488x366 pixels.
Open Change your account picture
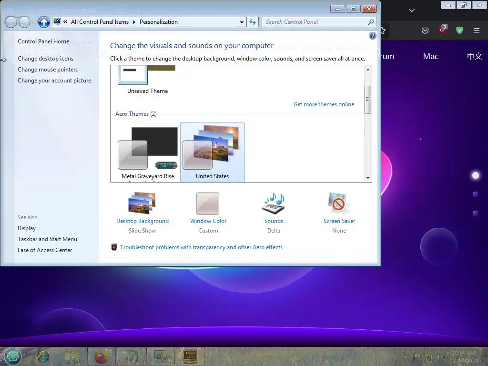[x=54, y=80]
